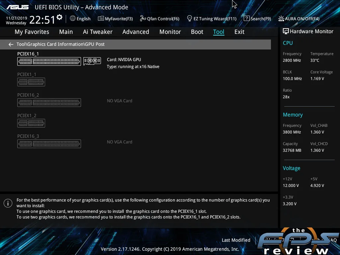
Task: Open Search(F9) question mark icon
Action: [x=247, y=19]
